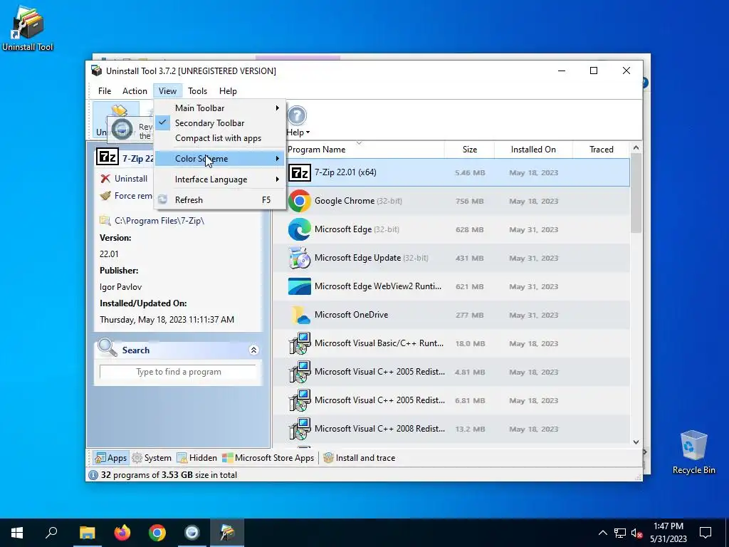Open Chrome from the taskbar
The height and width of the screenshot is (547, 729).
pyautogui.click(x=157, y=533)
